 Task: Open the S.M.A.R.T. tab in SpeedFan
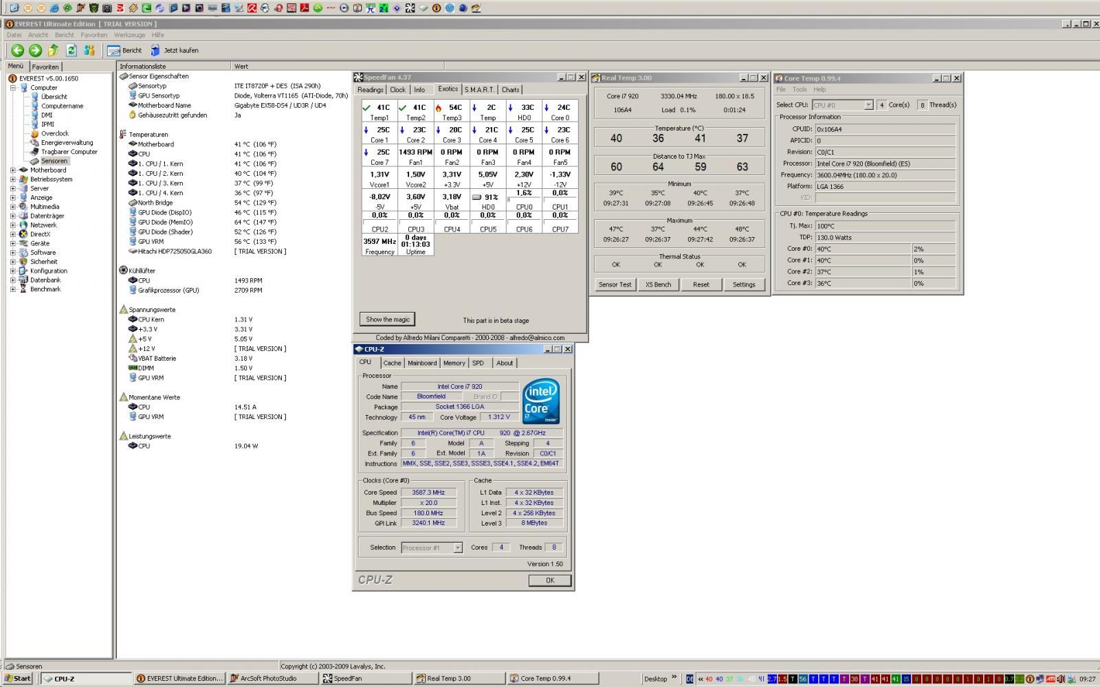[479, 90]
